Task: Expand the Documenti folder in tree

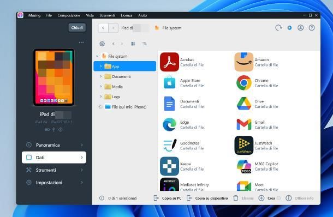Action: [101, 76]
